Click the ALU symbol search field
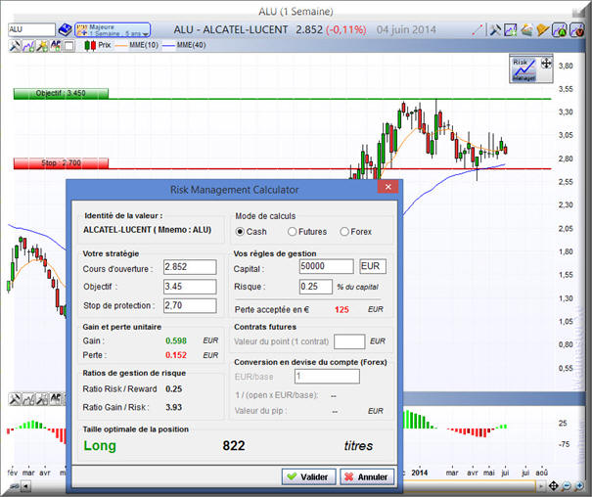The width and height of the screenshot is (592, 497). (31, 29)
